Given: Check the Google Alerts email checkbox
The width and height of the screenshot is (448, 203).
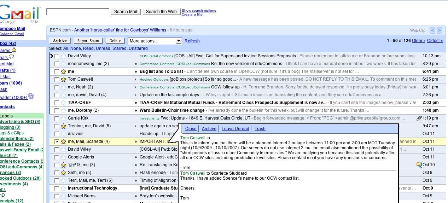Looking at the screenshot, I should 57,157.
